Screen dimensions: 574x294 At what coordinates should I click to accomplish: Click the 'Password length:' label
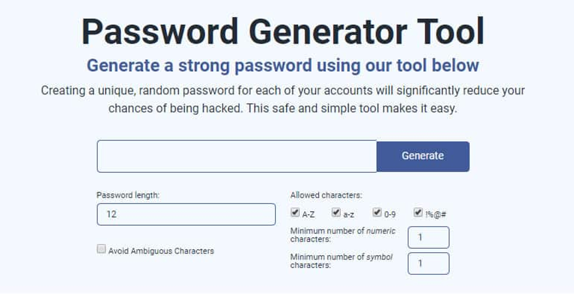point(128,195)
